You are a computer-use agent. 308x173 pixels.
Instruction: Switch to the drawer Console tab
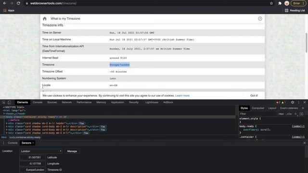[13, 143]
